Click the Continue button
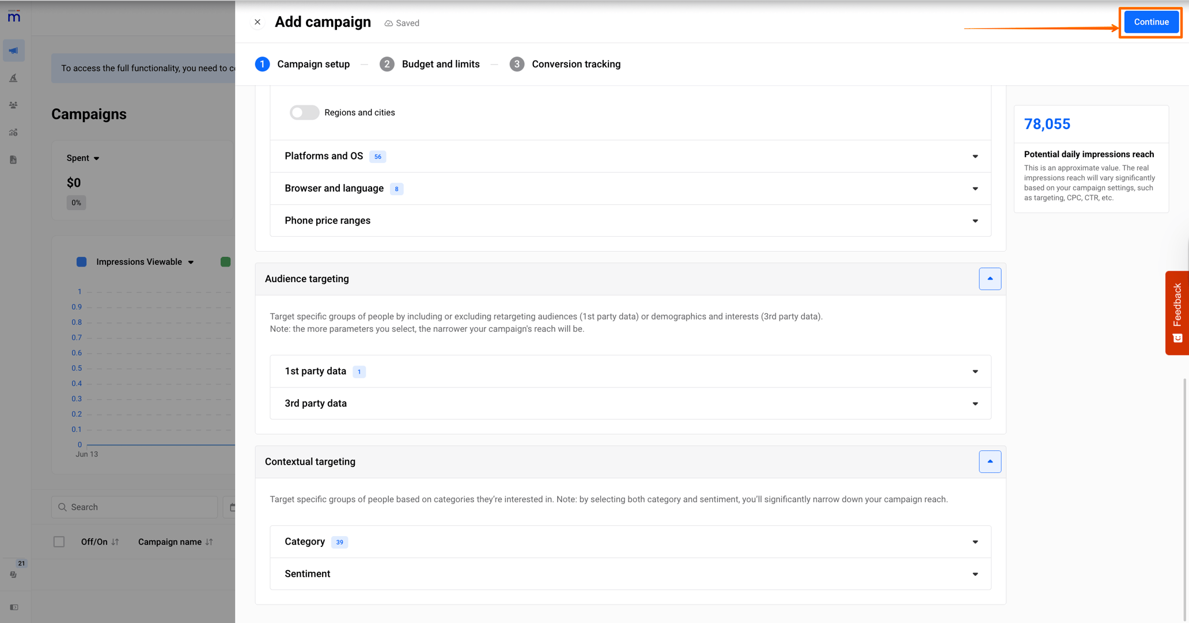Screen dimensions: 1189x623 [1150, 21]
